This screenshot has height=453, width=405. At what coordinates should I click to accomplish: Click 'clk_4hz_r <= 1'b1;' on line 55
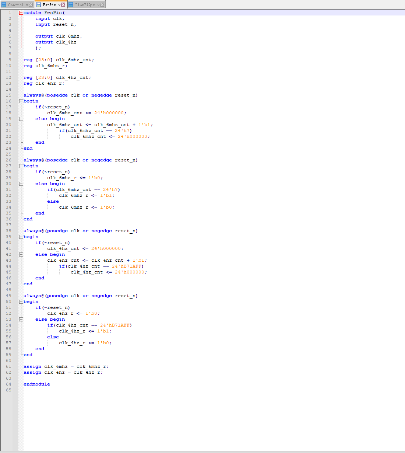[x=85, y=331]
